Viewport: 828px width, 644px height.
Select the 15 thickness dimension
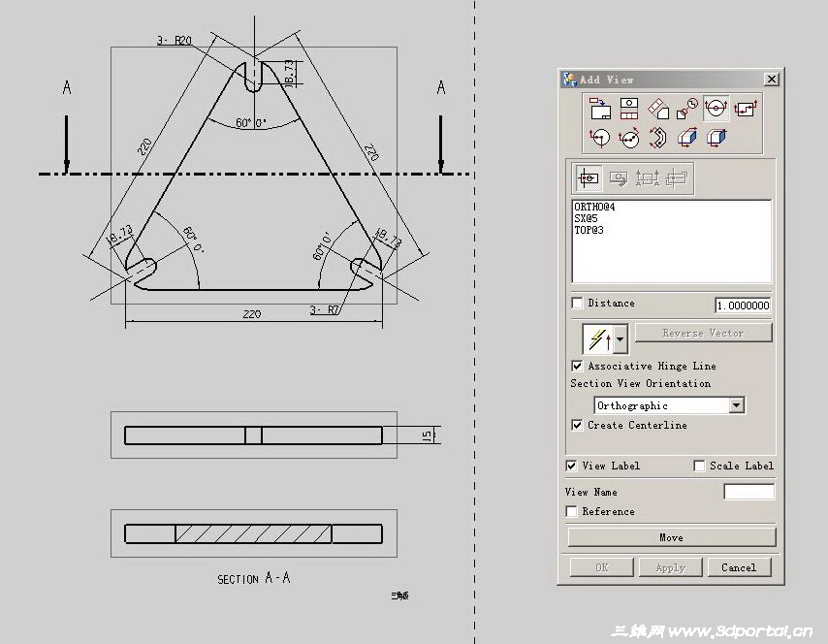point(427,435)
